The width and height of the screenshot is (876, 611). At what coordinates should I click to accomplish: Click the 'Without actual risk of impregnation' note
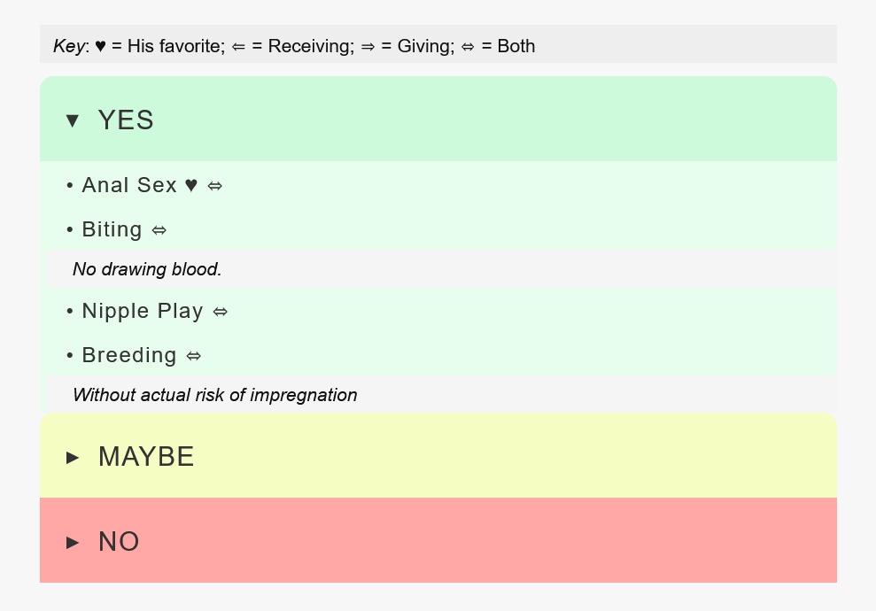pyautogui.click(x=214, y=395)
